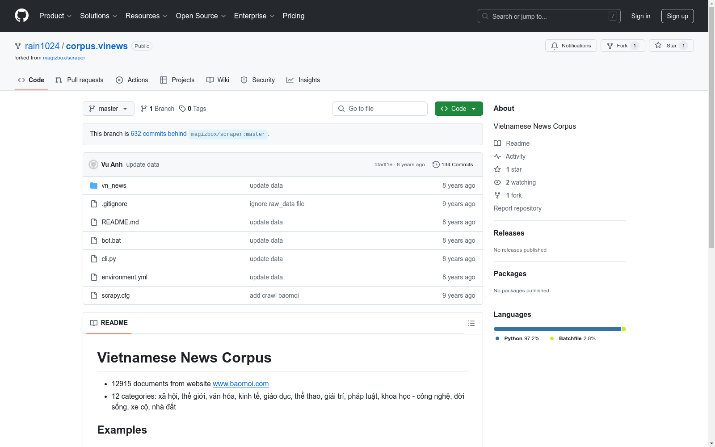Click the branch icon beside '1 Branch'
Image resolution: width=715 pixels, height=447 pixels.
click(x=144, y=109)
